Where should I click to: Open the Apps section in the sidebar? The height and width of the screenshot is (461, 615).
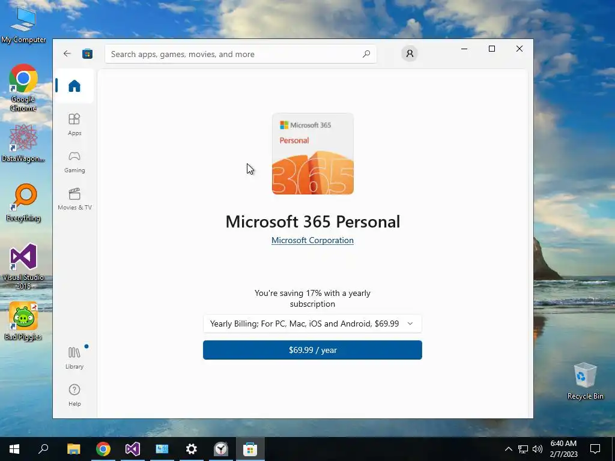[x=74, y=124]
